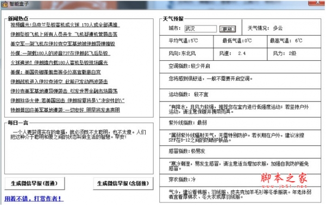Click the 有降水,且风力较强 description
Screen dimensions: 326x205
tap(240, 110)
